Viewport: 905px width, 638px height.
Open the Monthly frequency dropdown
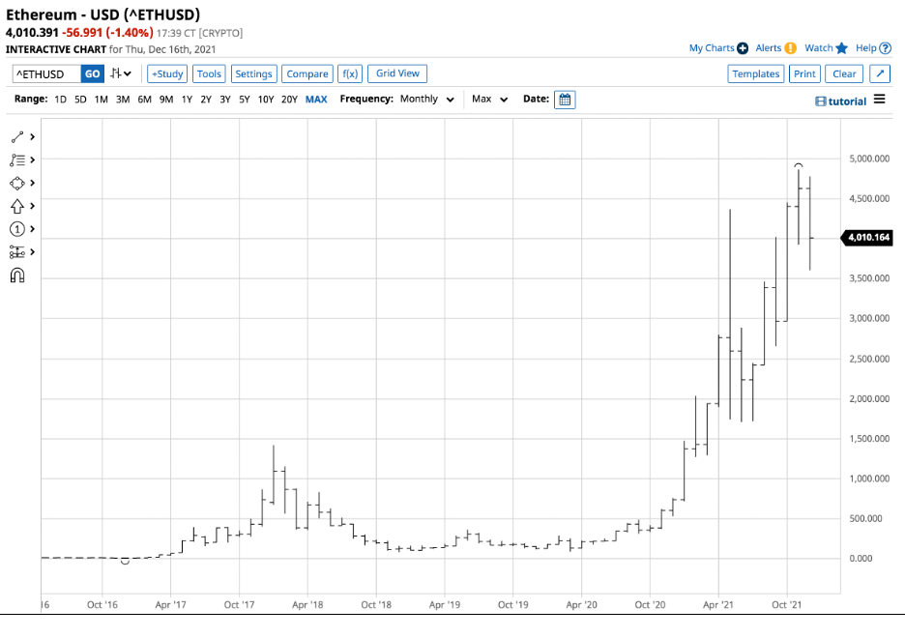click(427, 100)
